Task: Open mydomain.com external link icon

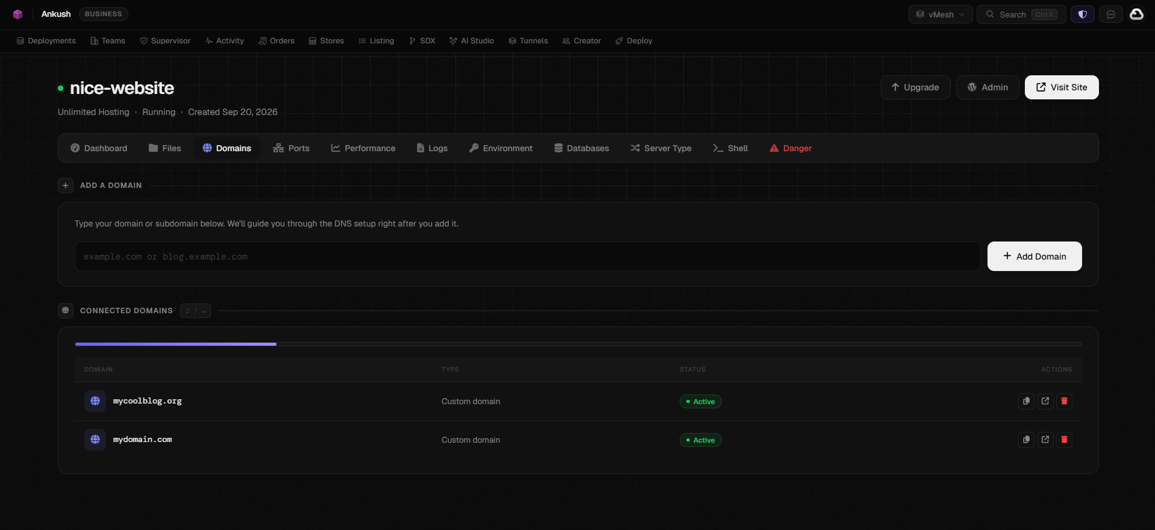Action: pos(1045,440)
